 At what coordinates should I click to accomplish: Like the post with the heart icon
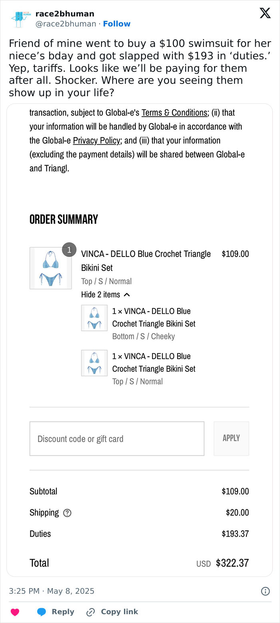click(15, 612)
